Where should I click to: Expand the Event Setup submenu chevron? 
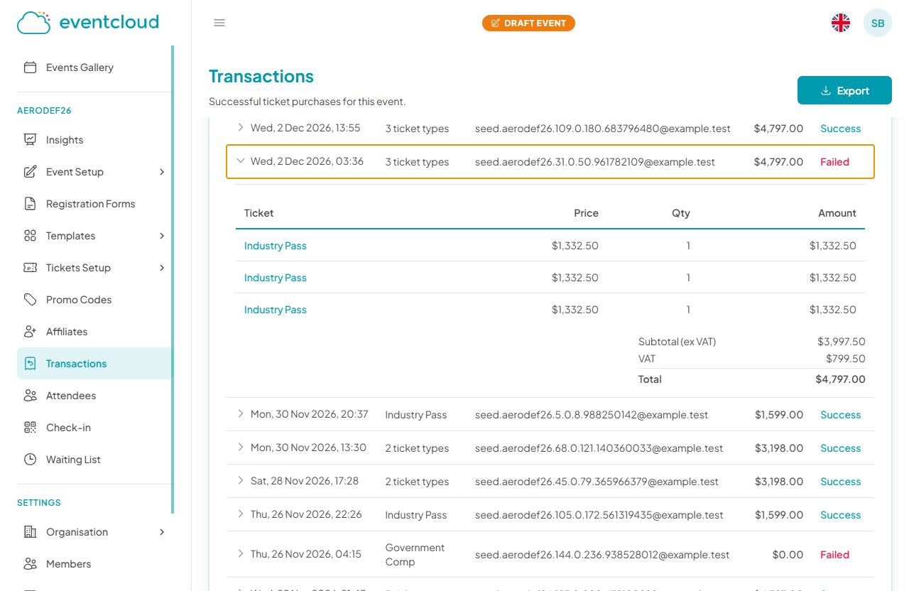tap(162, 172)
